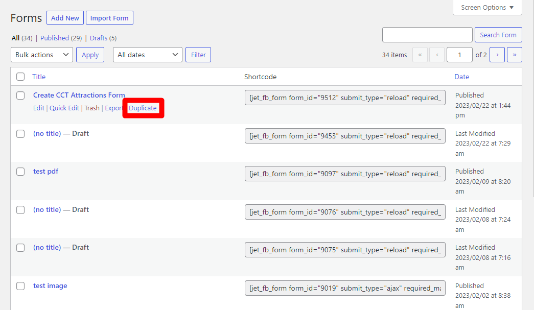
Task: Go to next page of forms
Action: pyautogui.click(x=497, y=55)
